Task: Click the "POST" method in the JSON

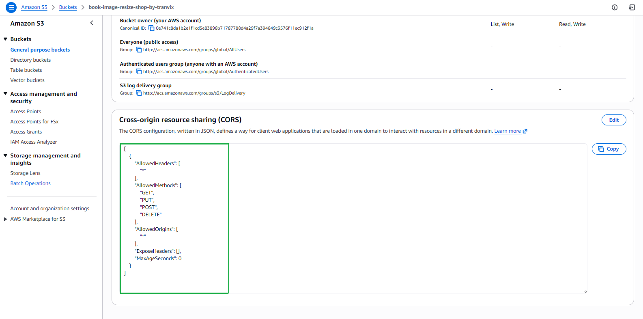Action: [149, 207]
